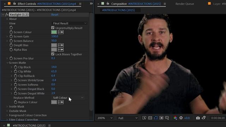This screenshot has width=226, height=127.
Task: Open the Full resolution dropdown
Action: 128,118
